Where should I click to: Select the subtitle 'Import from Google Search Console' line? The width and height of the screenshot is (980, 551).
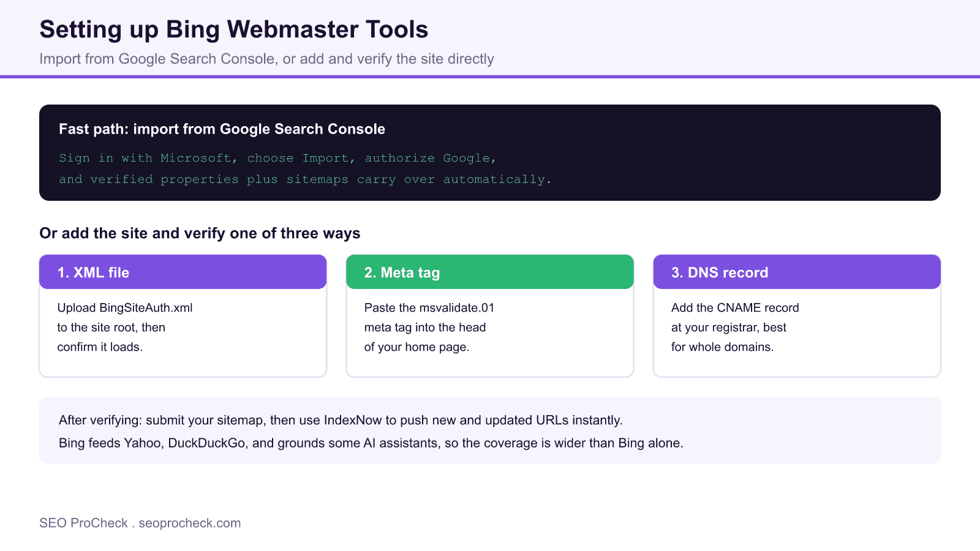tap(266, 59)
